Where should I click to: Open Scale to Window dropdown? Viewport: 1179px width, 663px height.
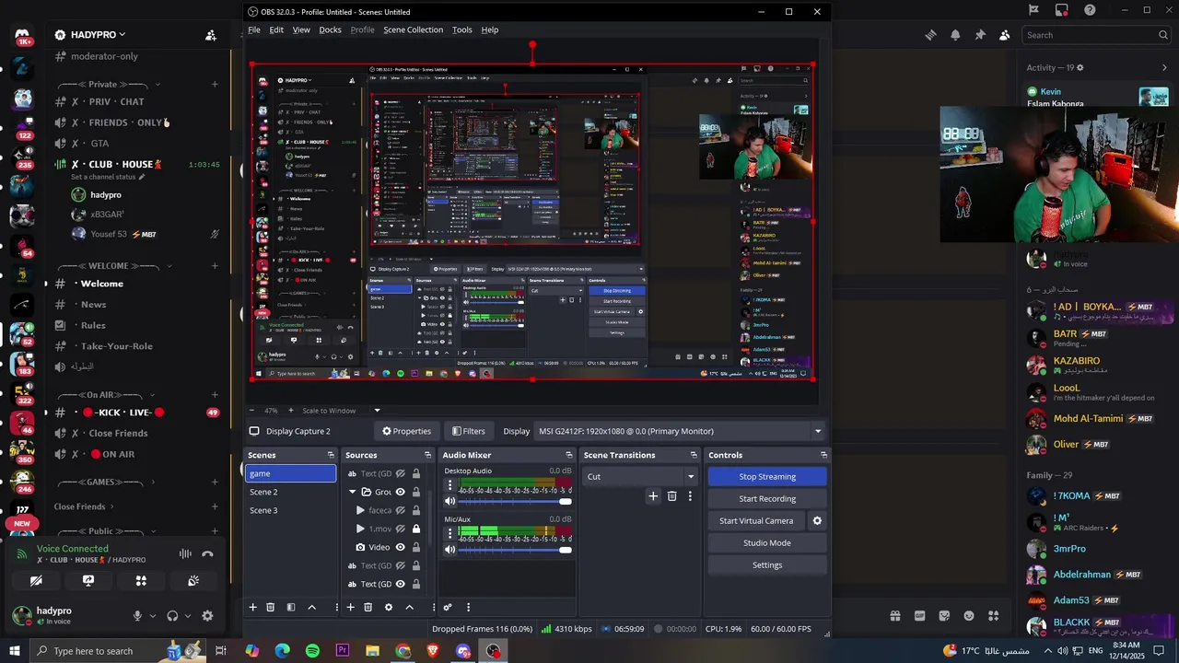(377, 411)
